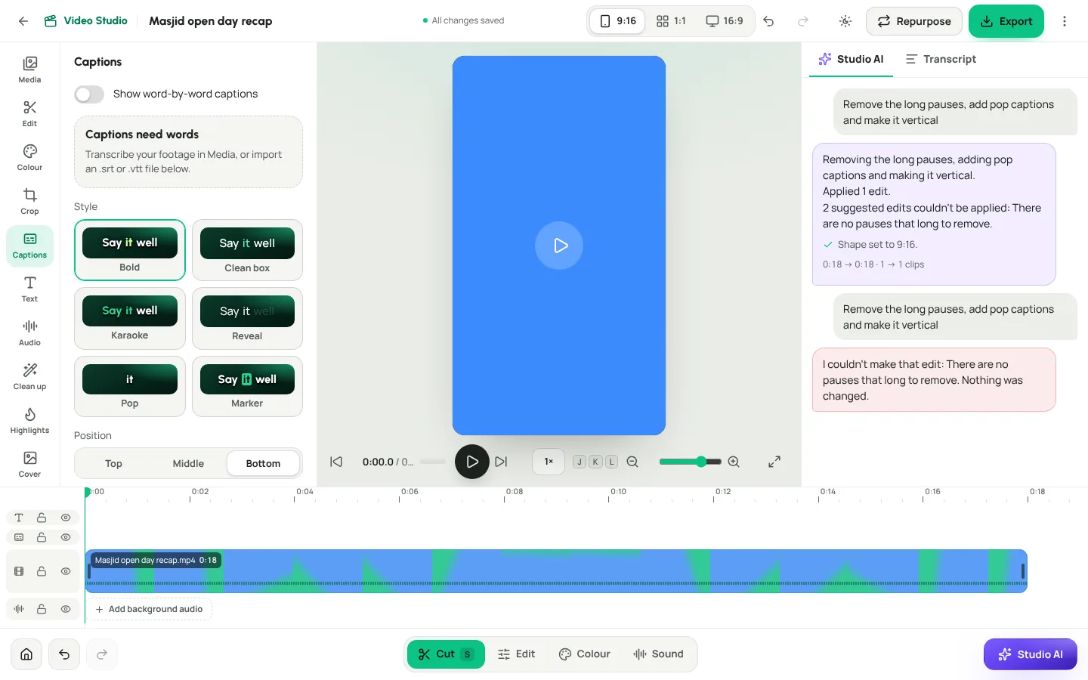Switch to the Transcript tab

(941, 59)
